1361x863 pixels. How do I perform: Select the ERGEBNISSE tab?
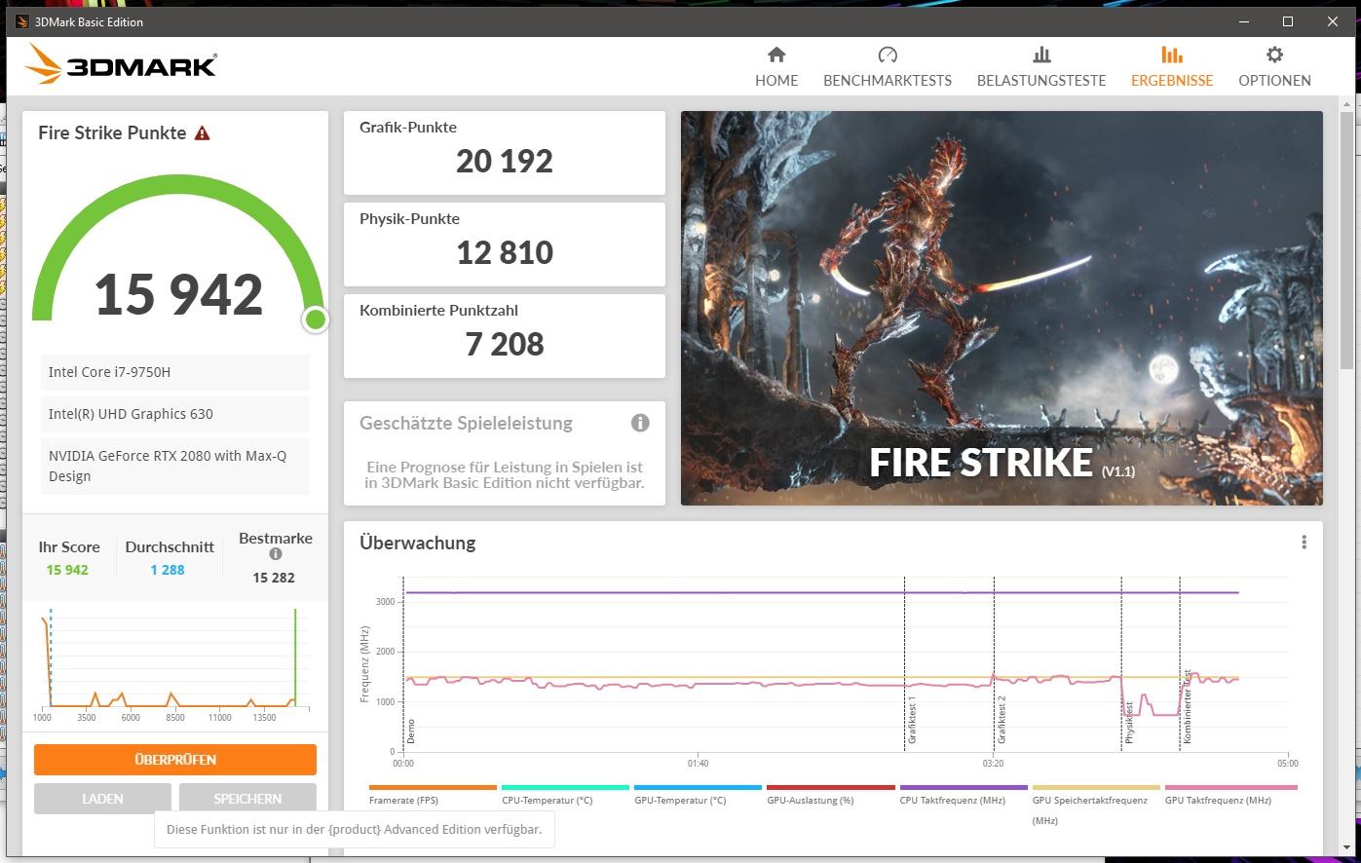tap(1171, 67)
